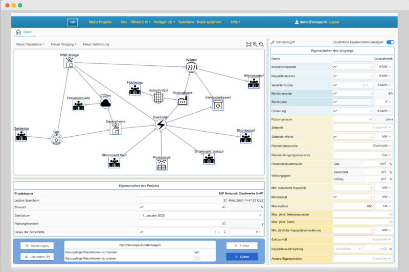Click the Logout link
The height and width of the screenshot is (272, 409).
334,22
